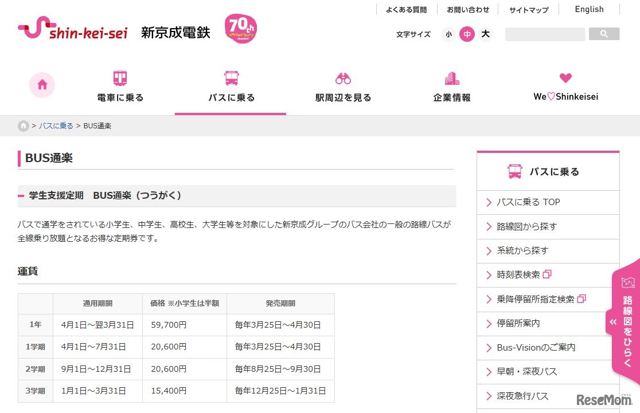
Task: Switch the site to English
Action: click(x=589, y=9)
